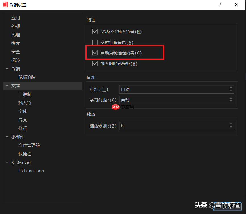Close the 终端设置 dialog

(x=236, y=5)
